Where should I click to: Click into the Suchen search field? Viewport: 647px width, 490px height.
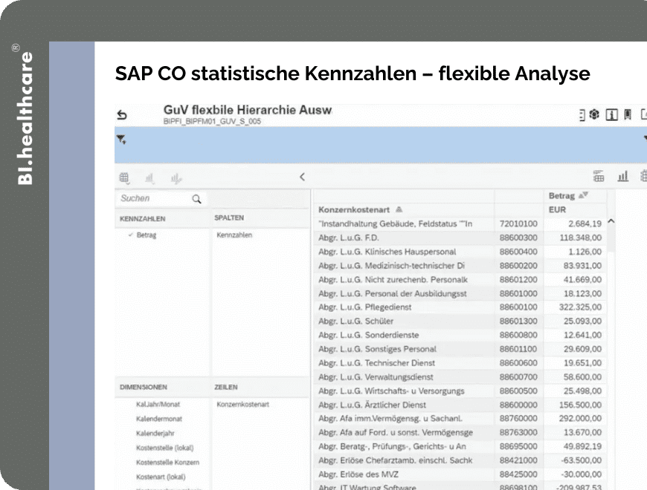tap(161, 198)
